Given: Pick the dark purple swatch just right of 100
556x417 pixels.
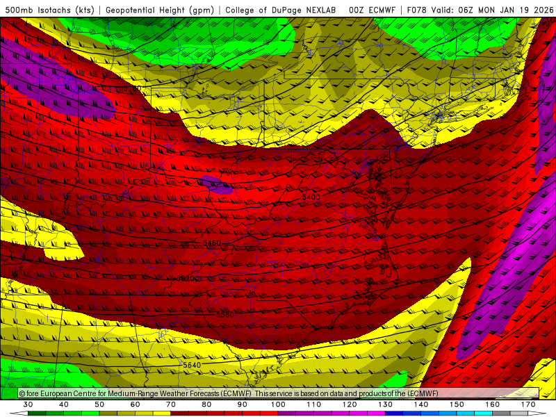Looking at the screenshot, I should coord(287,414).
